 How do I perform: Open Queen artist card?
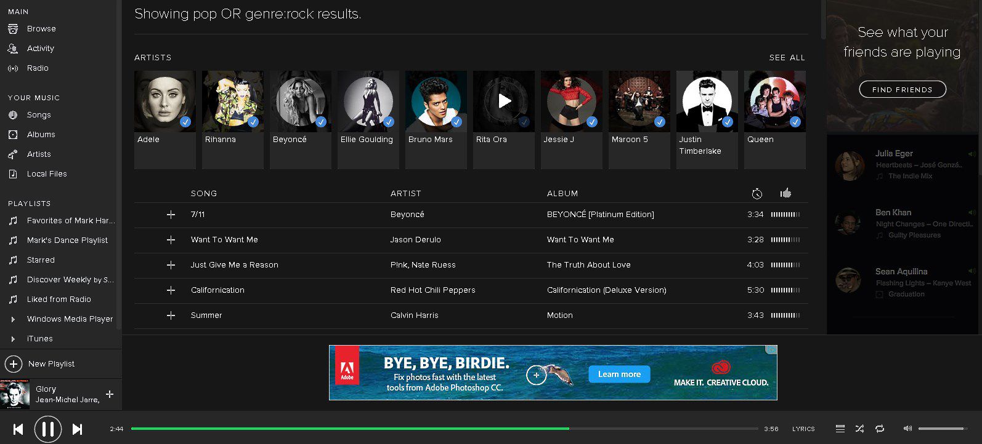[x=775, y=119]
